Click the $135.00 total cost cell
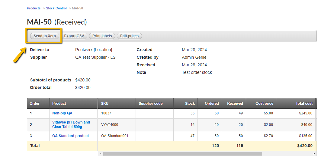 (296, 136)
